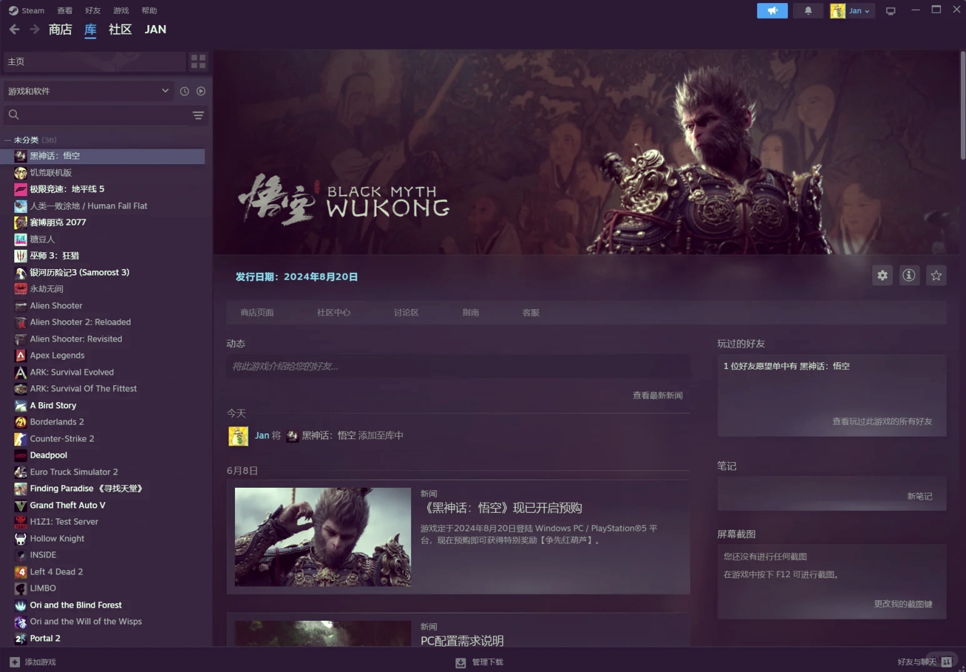Go to the 商店 tab
966x672 pixels.
click(60, 29)
